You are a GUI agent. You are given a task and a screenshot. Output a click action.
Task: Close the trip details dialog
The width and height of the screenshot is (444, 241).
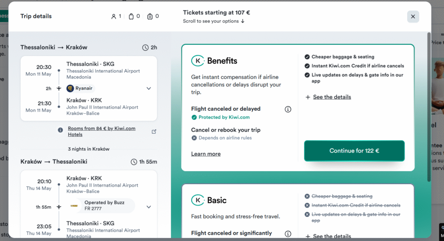(413, 17)
